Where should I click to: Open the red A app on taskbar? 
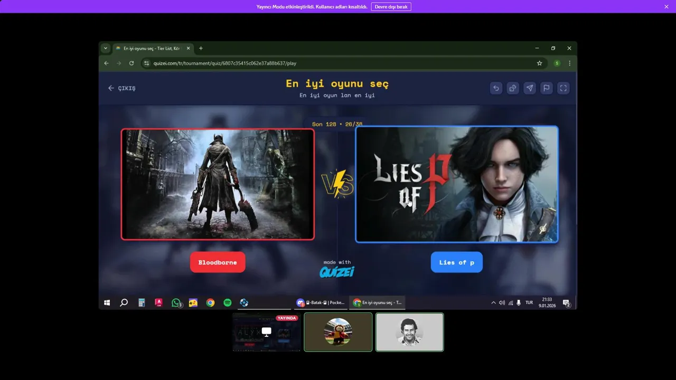click(158, 303)
